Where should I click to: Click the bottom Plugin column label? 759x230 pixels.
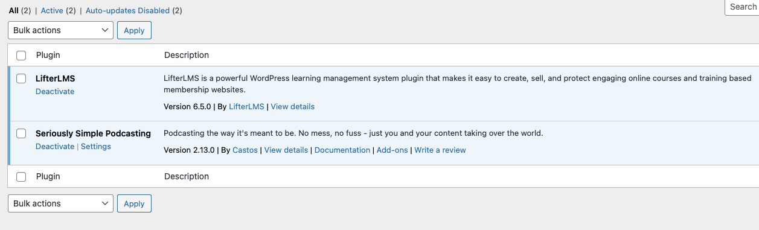click(x=48, y=176)
